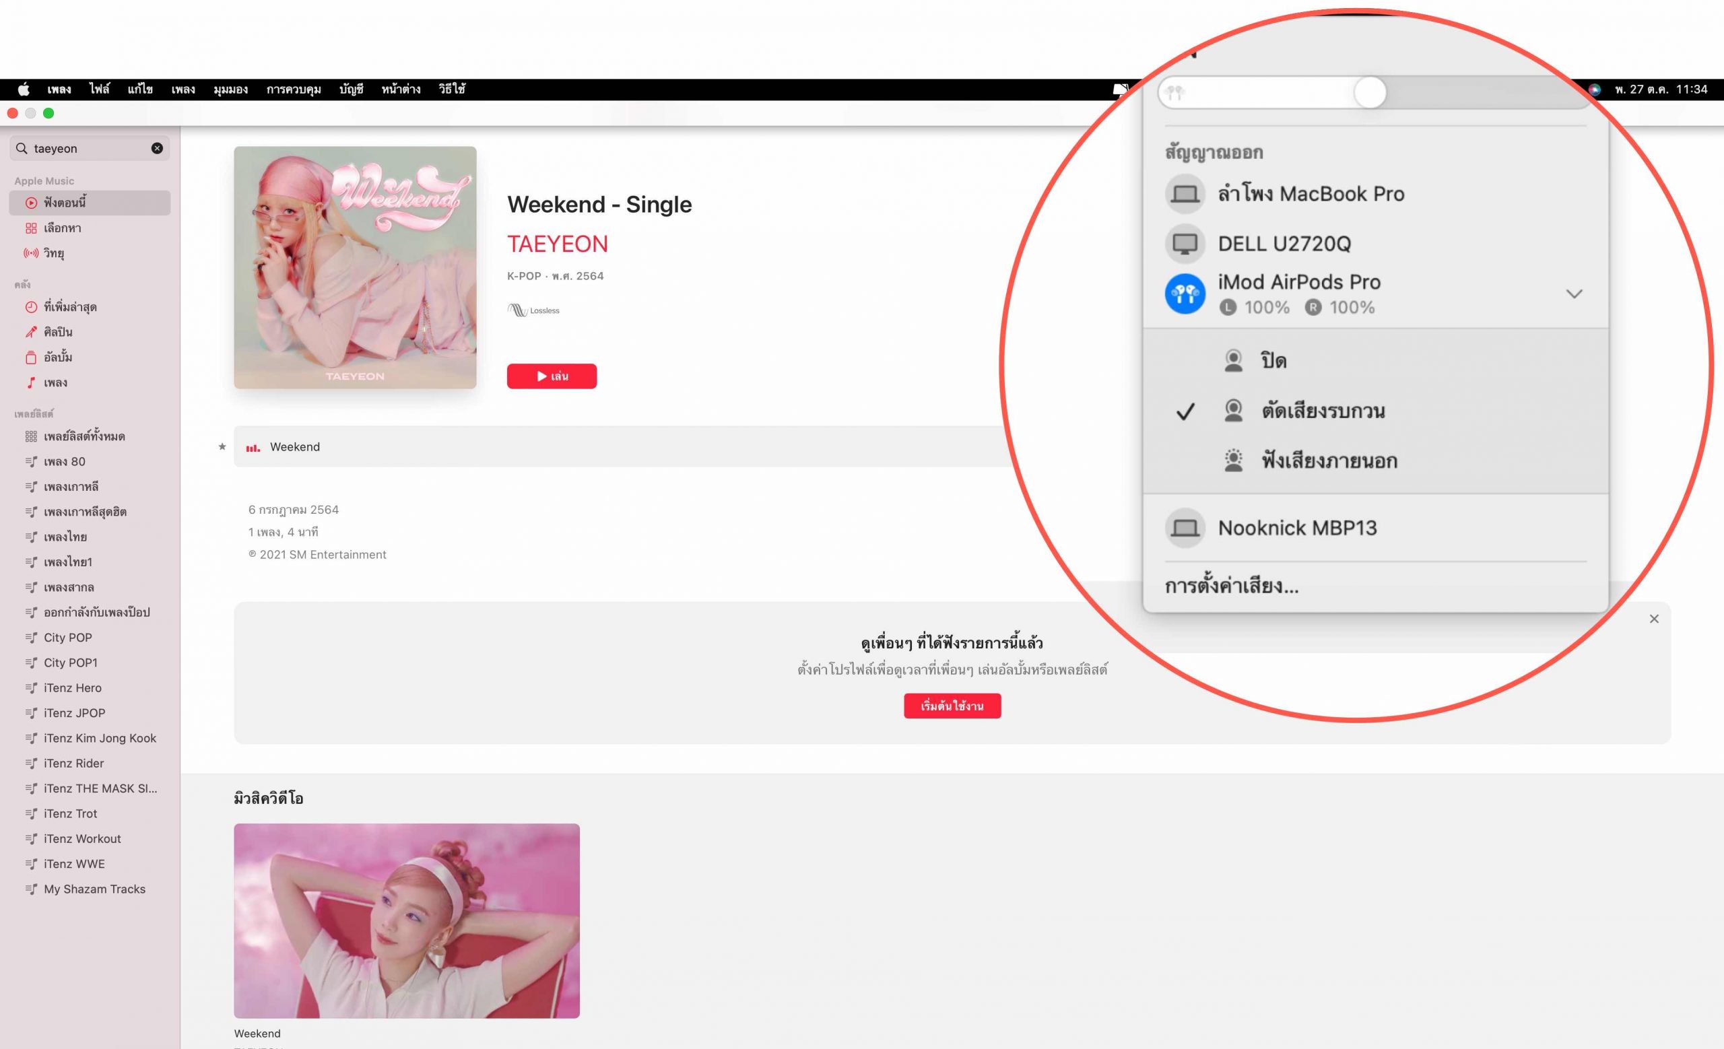
Task: Click the Artists (ศิลปิน) microphone icon
Action: [31, 332]
